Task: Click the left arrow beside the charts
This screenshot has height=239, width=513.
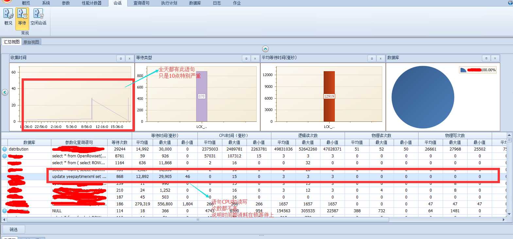Action: click(x=5, y=92)
